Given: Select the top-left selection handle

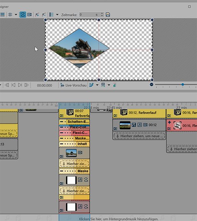Looking at the screenshot, I should (x=45, y=20).
